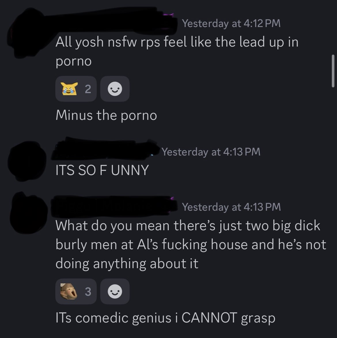Select the ITS SO F UNNY message text
This screenshot has height=338, width=337.
[102, 170]
